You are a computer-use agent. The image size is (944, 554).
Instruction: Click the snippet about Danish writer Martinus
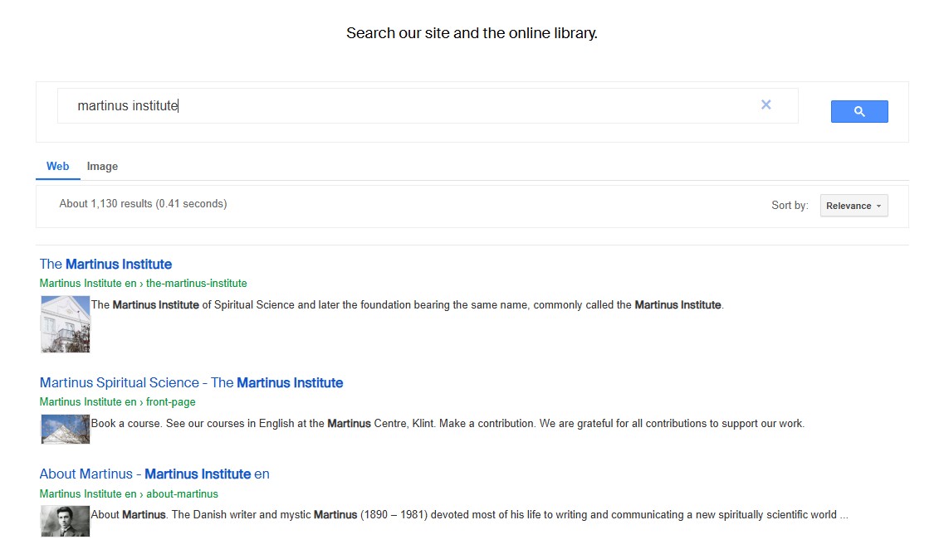click(x=469, y=515)
